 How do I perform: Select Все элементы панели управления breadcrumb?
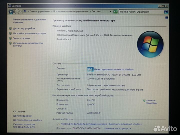pos(71,11)
